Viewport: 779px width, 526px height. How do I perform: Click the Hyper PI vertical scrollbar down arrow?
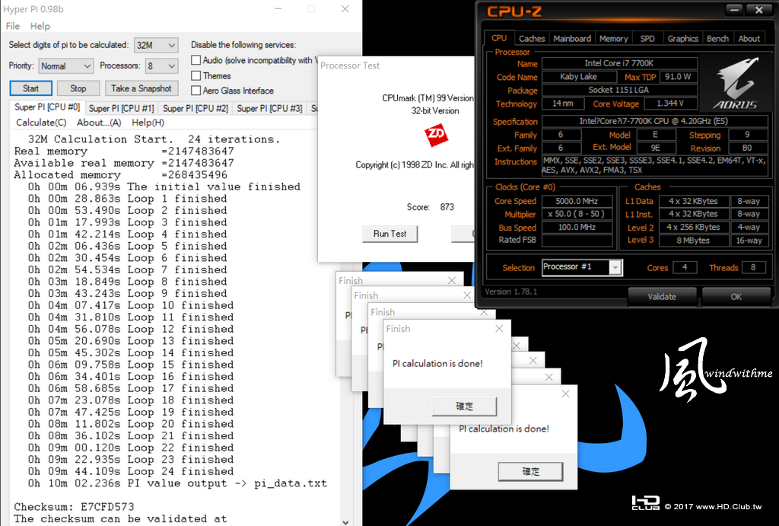pyautogui.click(x=345, y=521)
